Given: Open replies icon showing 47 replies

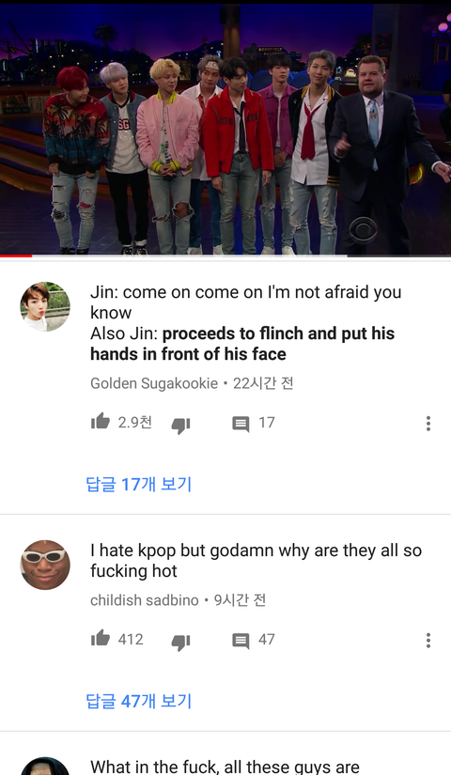Looking at the screenshot, I should point(241,641).
